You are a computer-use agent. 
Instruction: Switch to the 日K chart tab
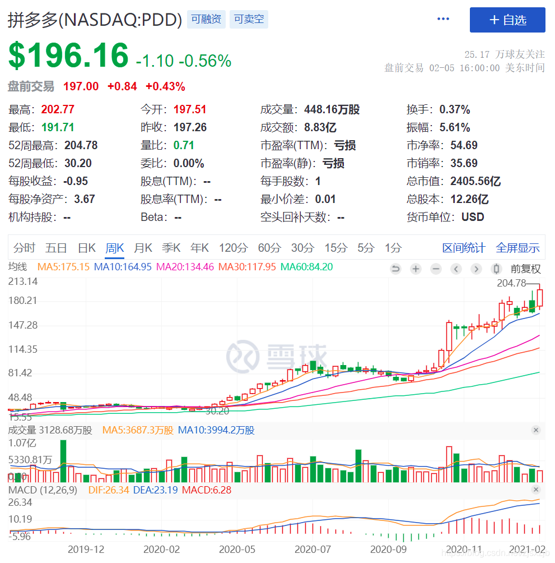87,248
